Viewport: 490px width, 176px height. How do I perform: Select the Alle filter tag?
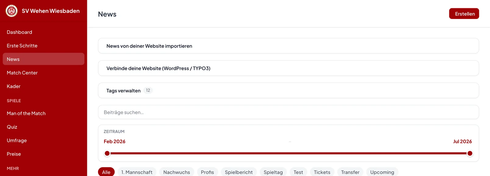tap(106, 172)
